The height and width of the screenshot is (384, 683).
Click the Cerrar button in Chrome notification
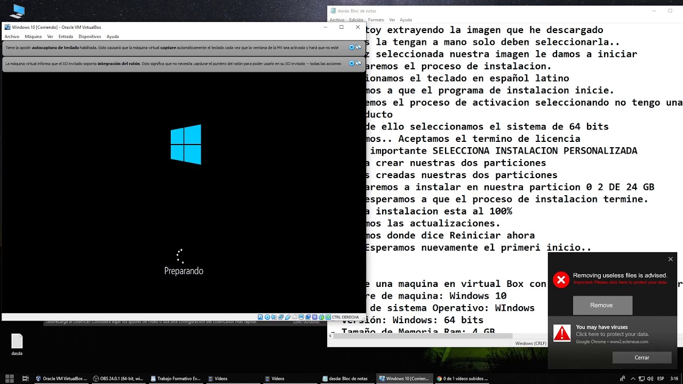[x=642, y=358]
